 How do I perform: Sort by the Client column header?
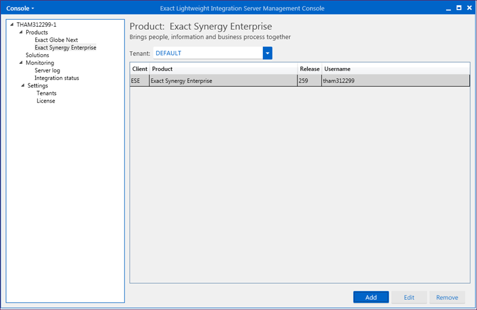[140, 69]
